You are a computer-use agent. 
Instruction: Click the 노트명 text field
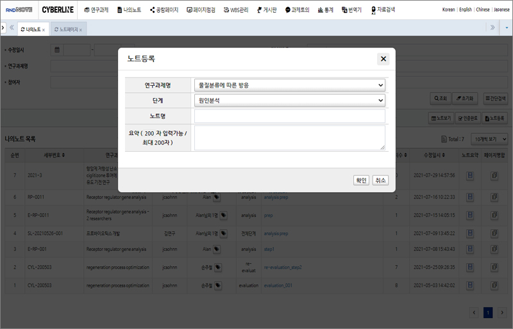289,116
